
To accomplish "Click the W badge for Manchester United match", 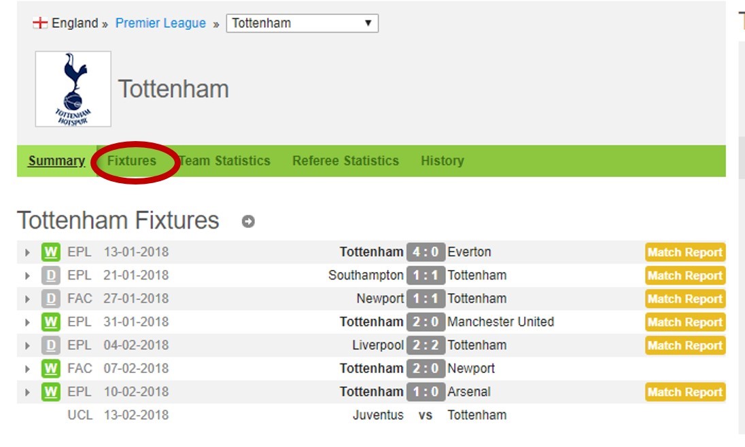I will pyautogui.click(x=51, y=322).
